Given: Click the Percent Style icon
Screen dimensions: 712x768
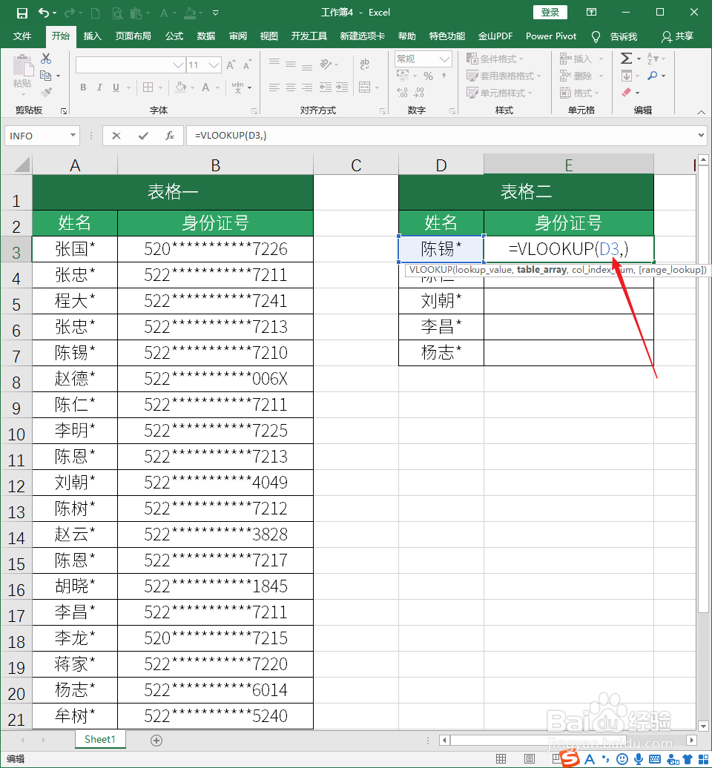Looking at the screenshot, I should [429, 76].
